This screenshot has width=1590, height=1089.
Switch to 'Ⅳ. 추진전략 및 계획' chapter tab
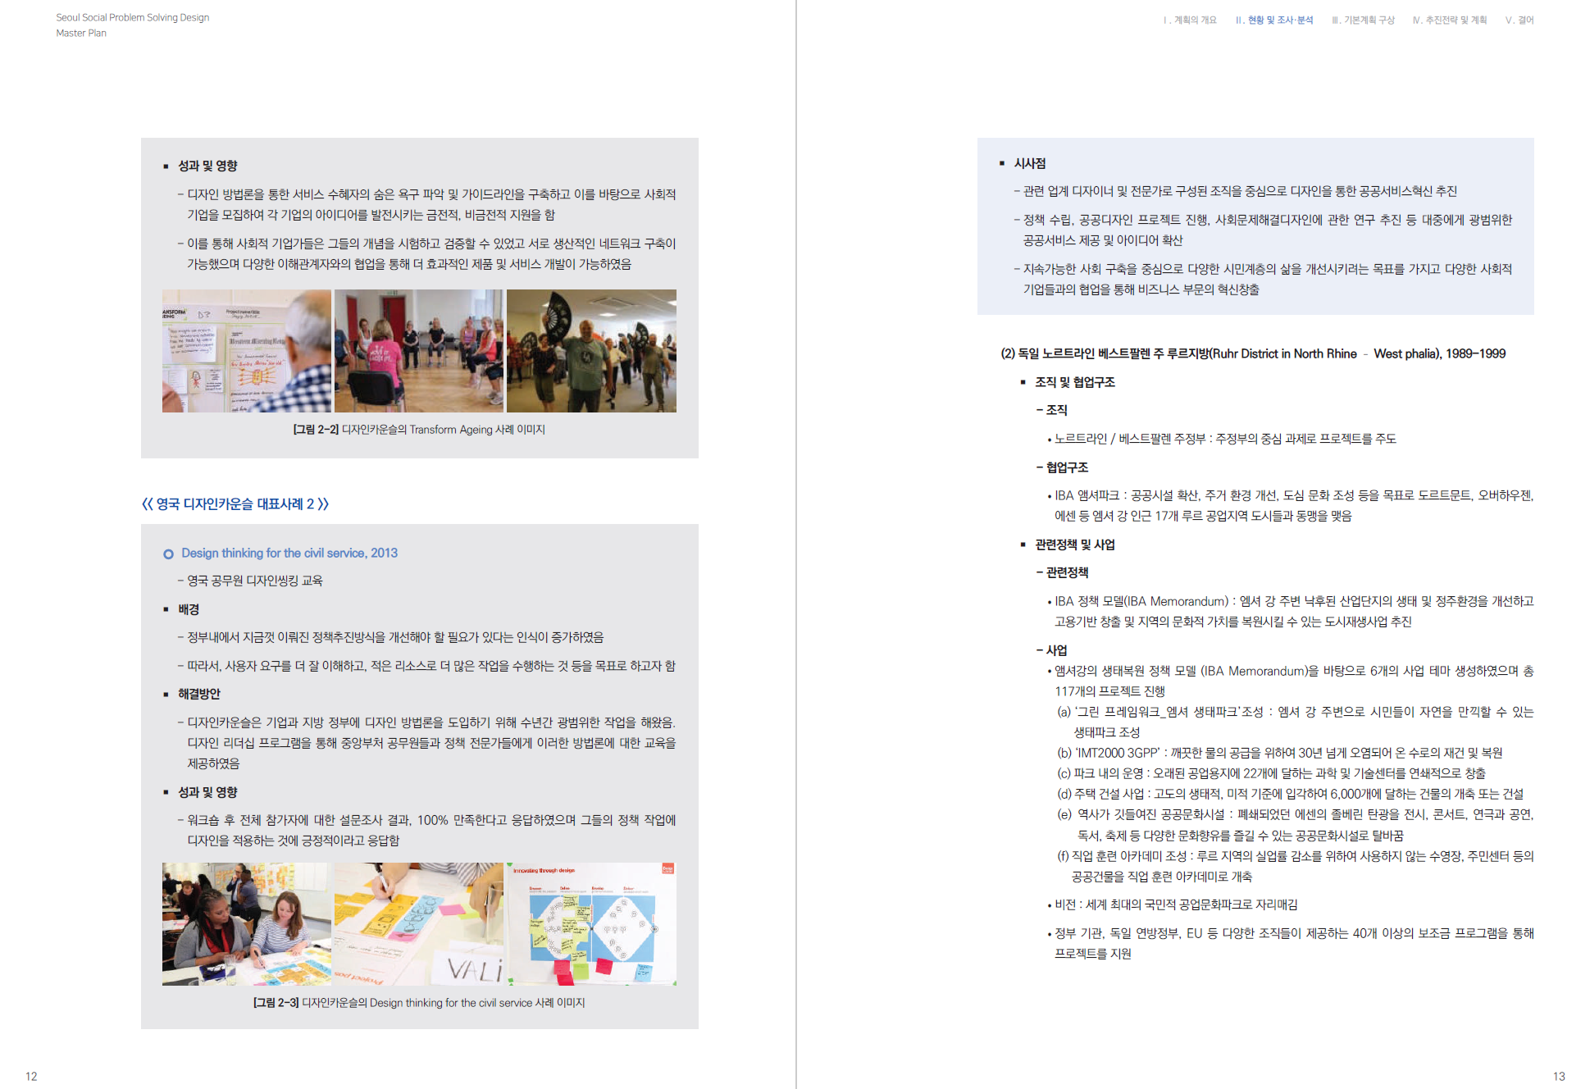[1449, 21]
